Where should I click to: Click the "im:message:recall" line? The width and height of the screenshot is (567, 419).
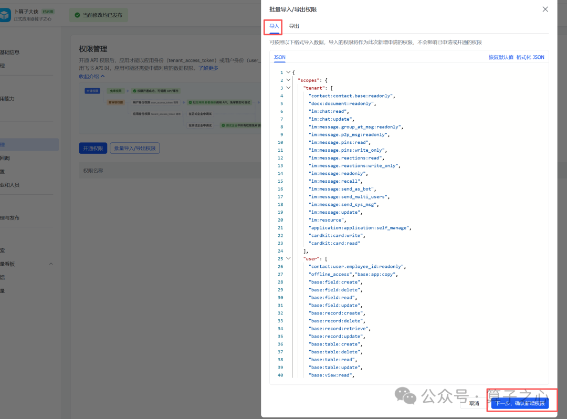coord(335,181)
